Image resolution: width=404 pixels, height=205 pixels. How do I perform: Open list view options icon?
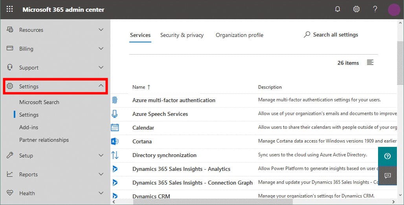click(370, 62)
